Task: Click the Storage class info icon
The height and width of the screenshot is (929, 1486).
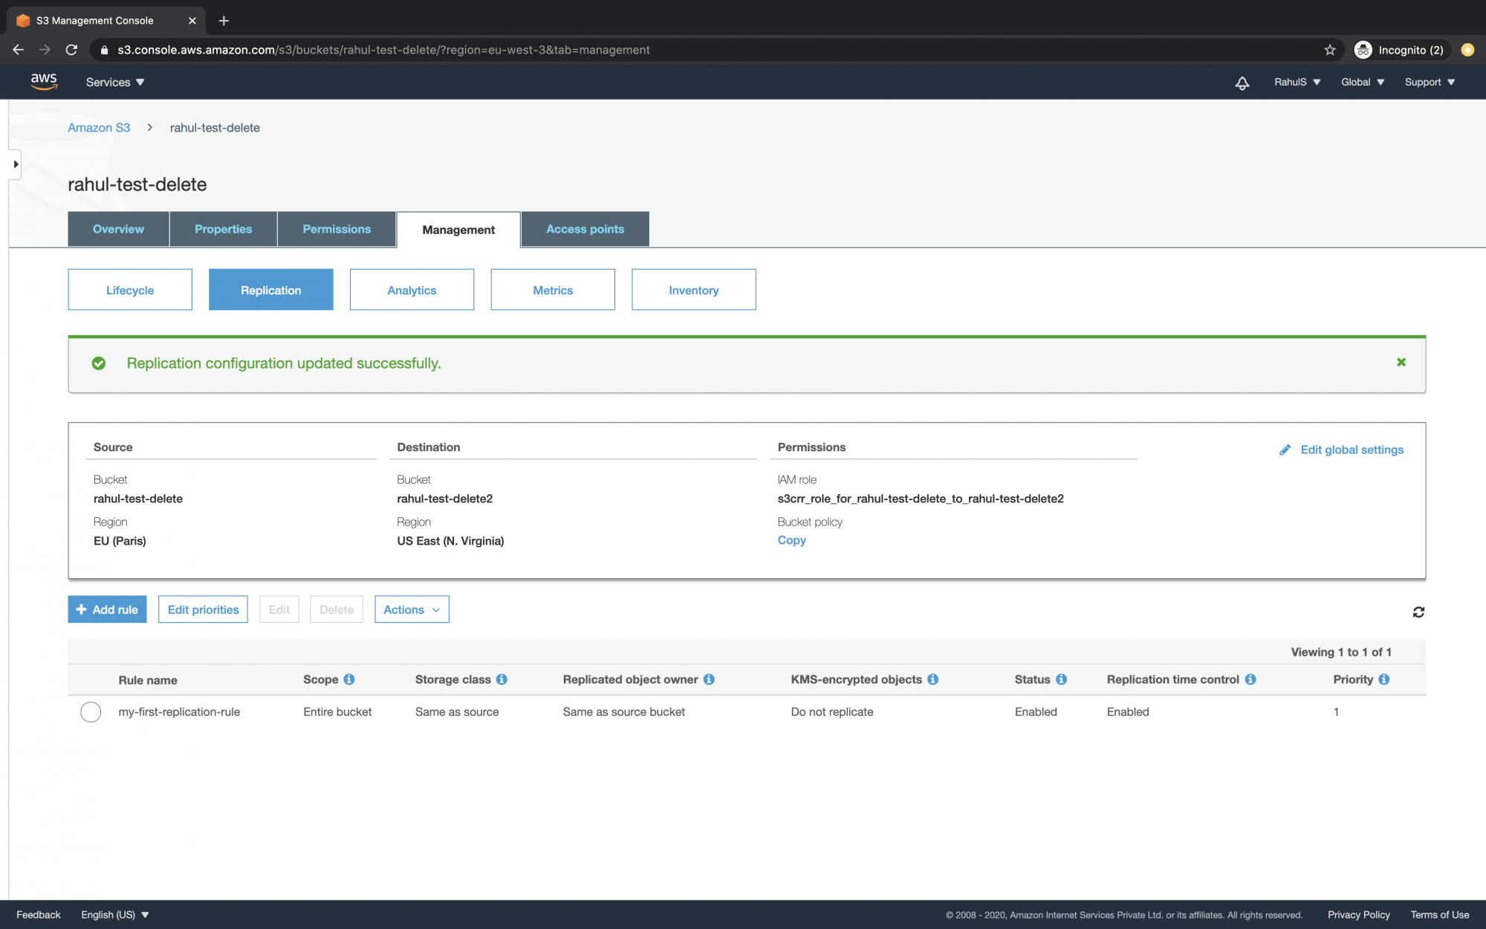Action: 502,679
